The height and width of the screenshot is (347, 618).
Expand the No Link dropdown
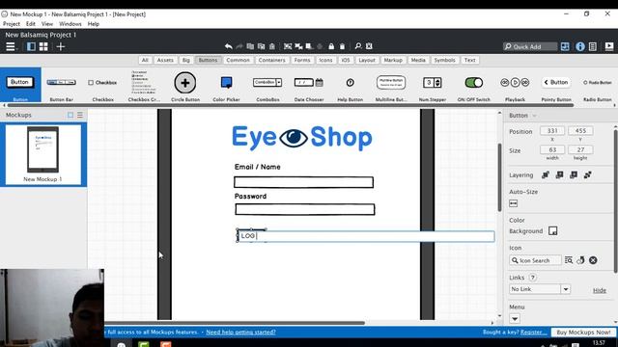pyautogui.click(x=566, y=289)
